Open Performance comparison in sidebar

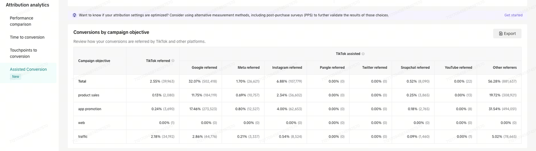21,21
